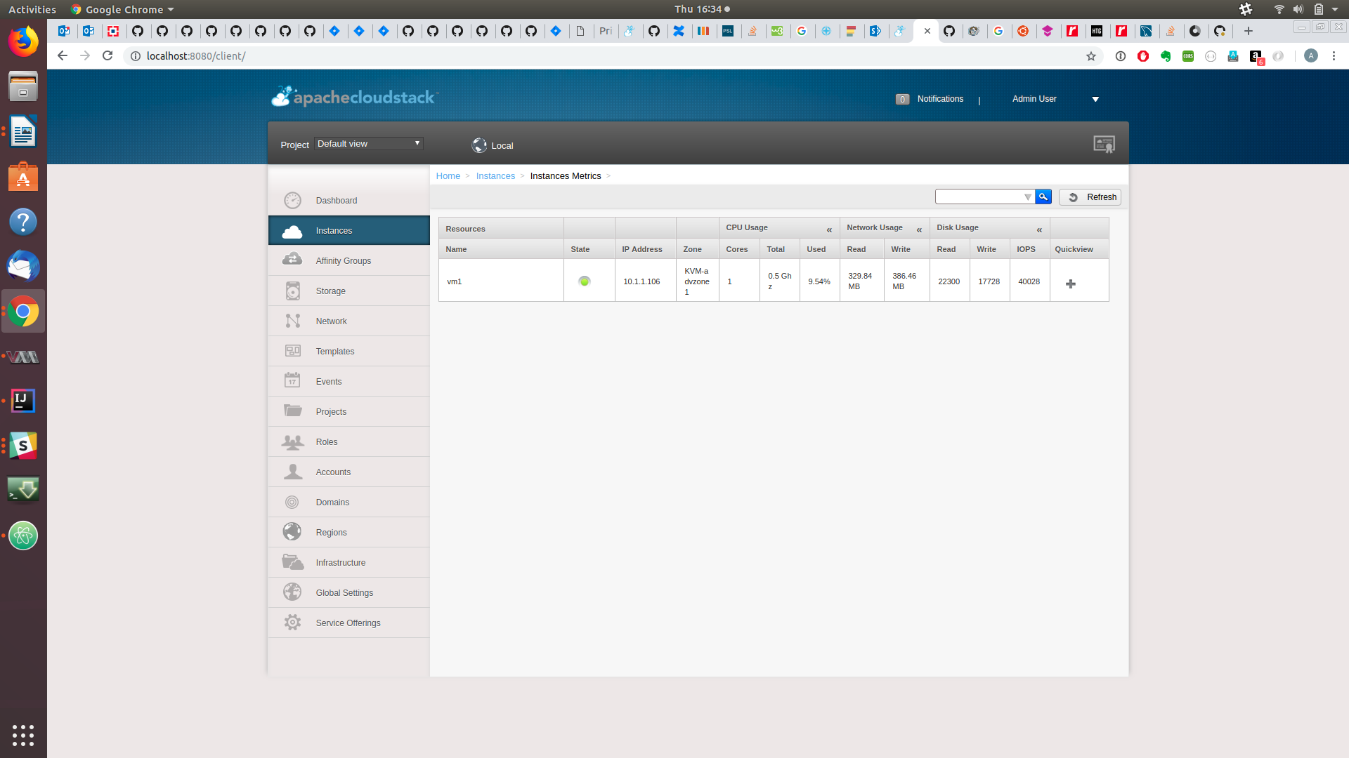Screen dimensions: 1349x758
Task: Open Infrastructure section in sidebar
Action: (x=340, y=562)
